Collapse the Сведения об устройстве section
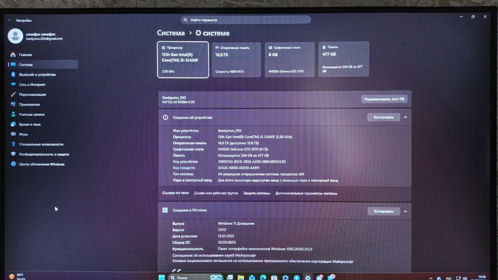Screen dimensions: 498x280 (405, 117)
